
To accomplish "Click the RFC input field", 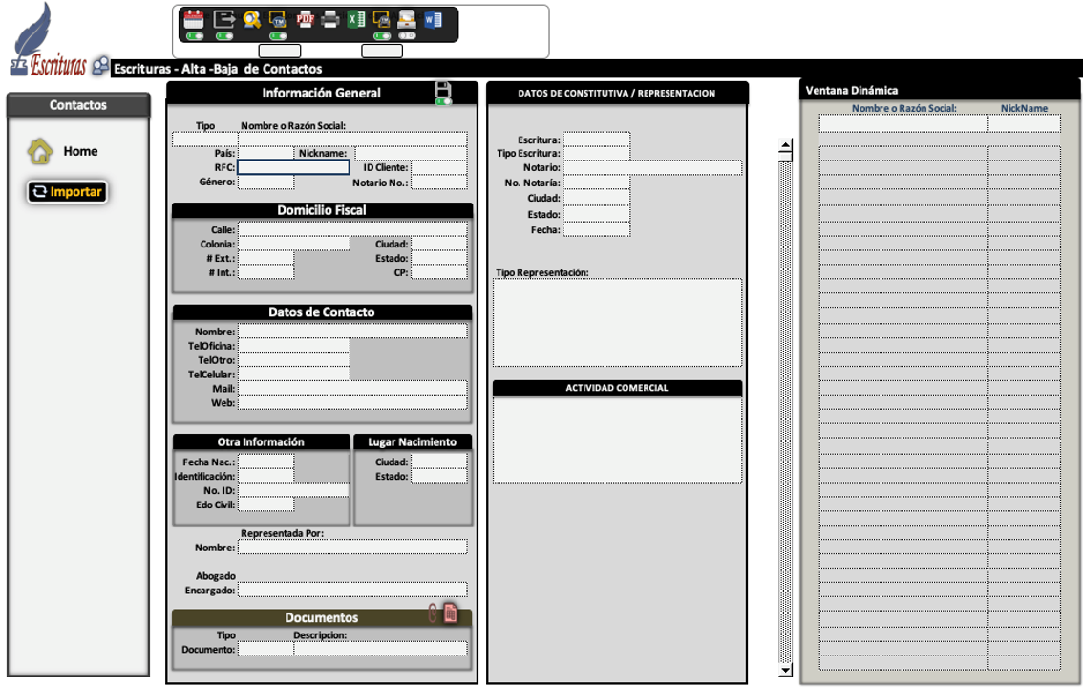I will [293, 167].
